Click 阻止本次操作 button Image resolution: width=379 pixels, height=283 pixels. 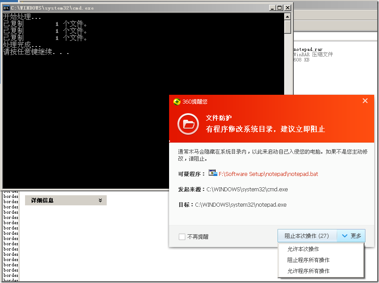tap(307, 236)
